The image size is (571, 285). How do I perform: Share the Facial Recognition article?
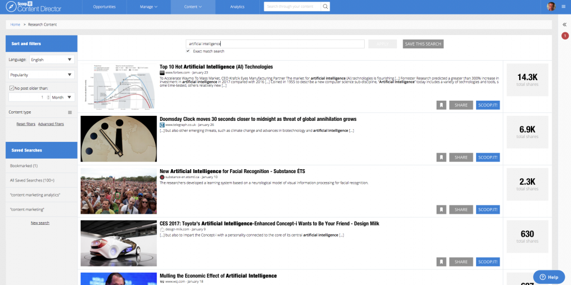click(x=461, y=210)
